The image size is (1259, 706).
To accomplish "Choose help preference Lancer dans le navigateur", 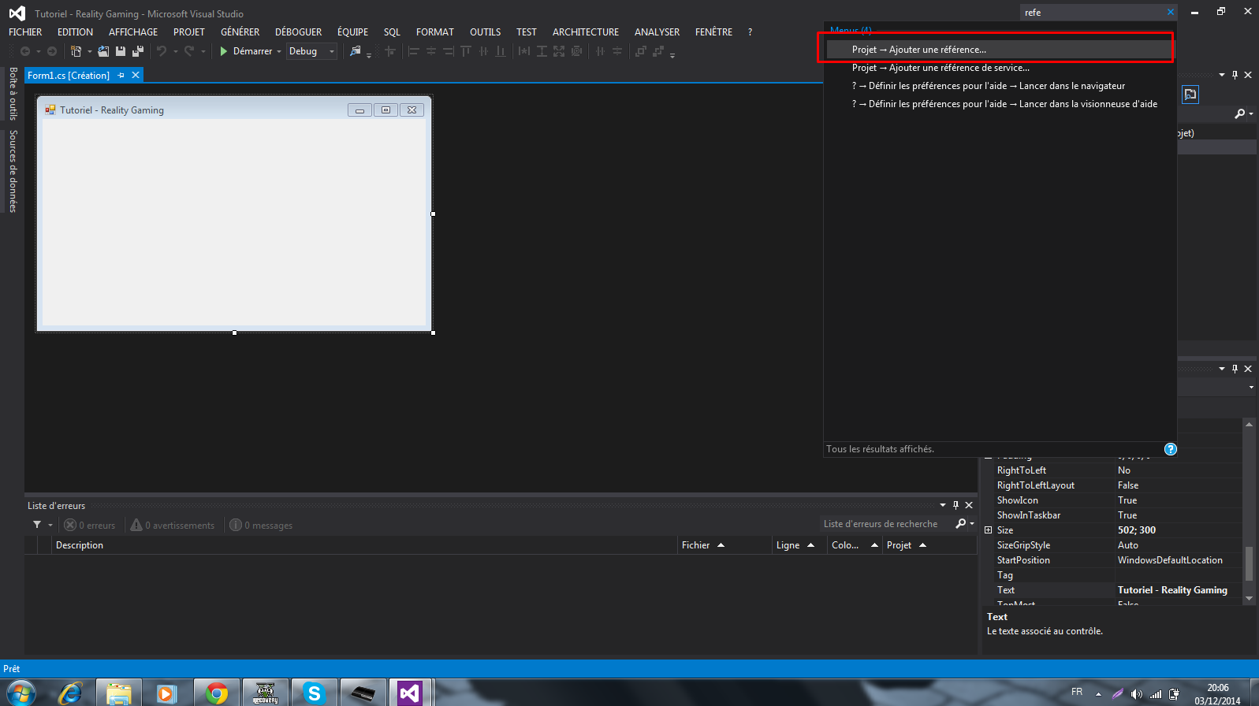I will (x=998, y=86).
